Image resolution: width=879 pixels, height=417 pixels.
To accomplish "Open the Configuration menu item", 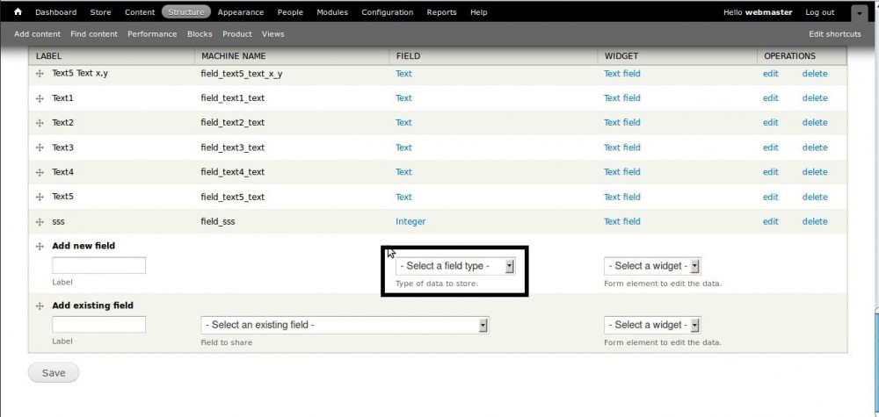I will [x=387, y=12].
